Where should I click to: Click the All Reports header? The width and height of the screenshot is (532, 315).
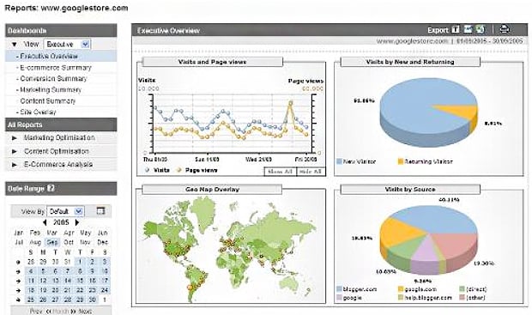tap(61, 125)
